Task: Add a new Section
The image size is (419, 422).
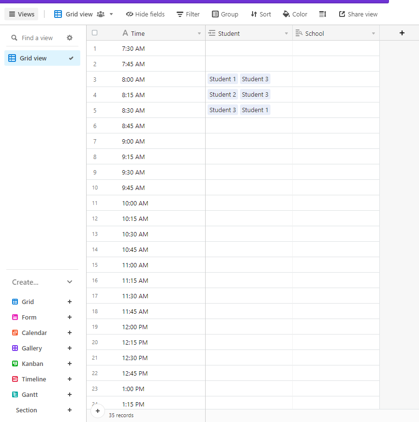Action: click(x=70, y=410)
